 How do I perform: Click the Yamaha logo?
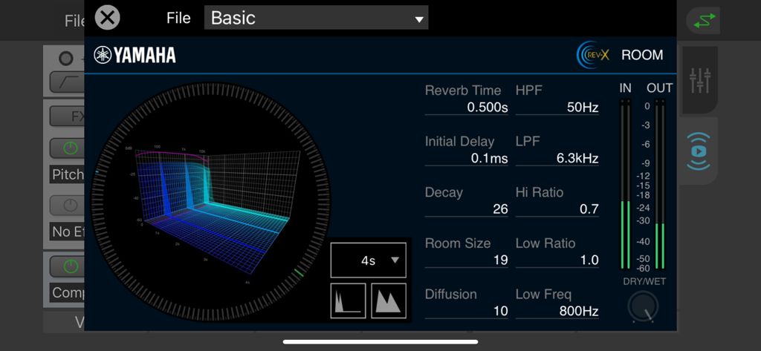coord(135,55)
